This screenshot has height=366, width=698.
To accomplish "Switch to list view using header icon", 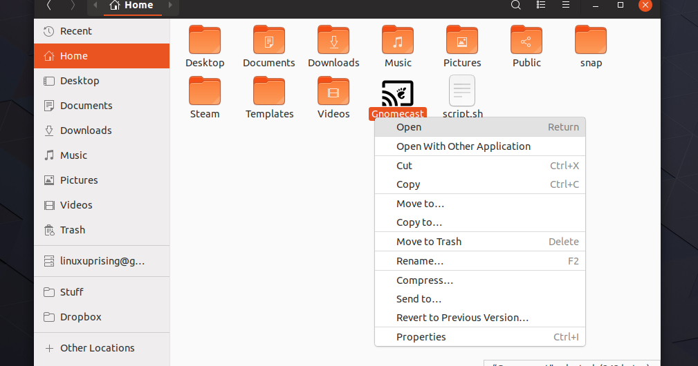I will coord(541,5).
